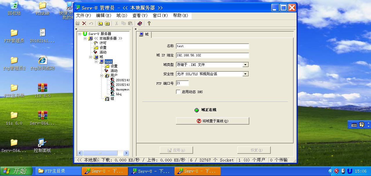The image size is (371, 176).
Task: Open the 域(D) menu
Action: [x=122, y=16]
